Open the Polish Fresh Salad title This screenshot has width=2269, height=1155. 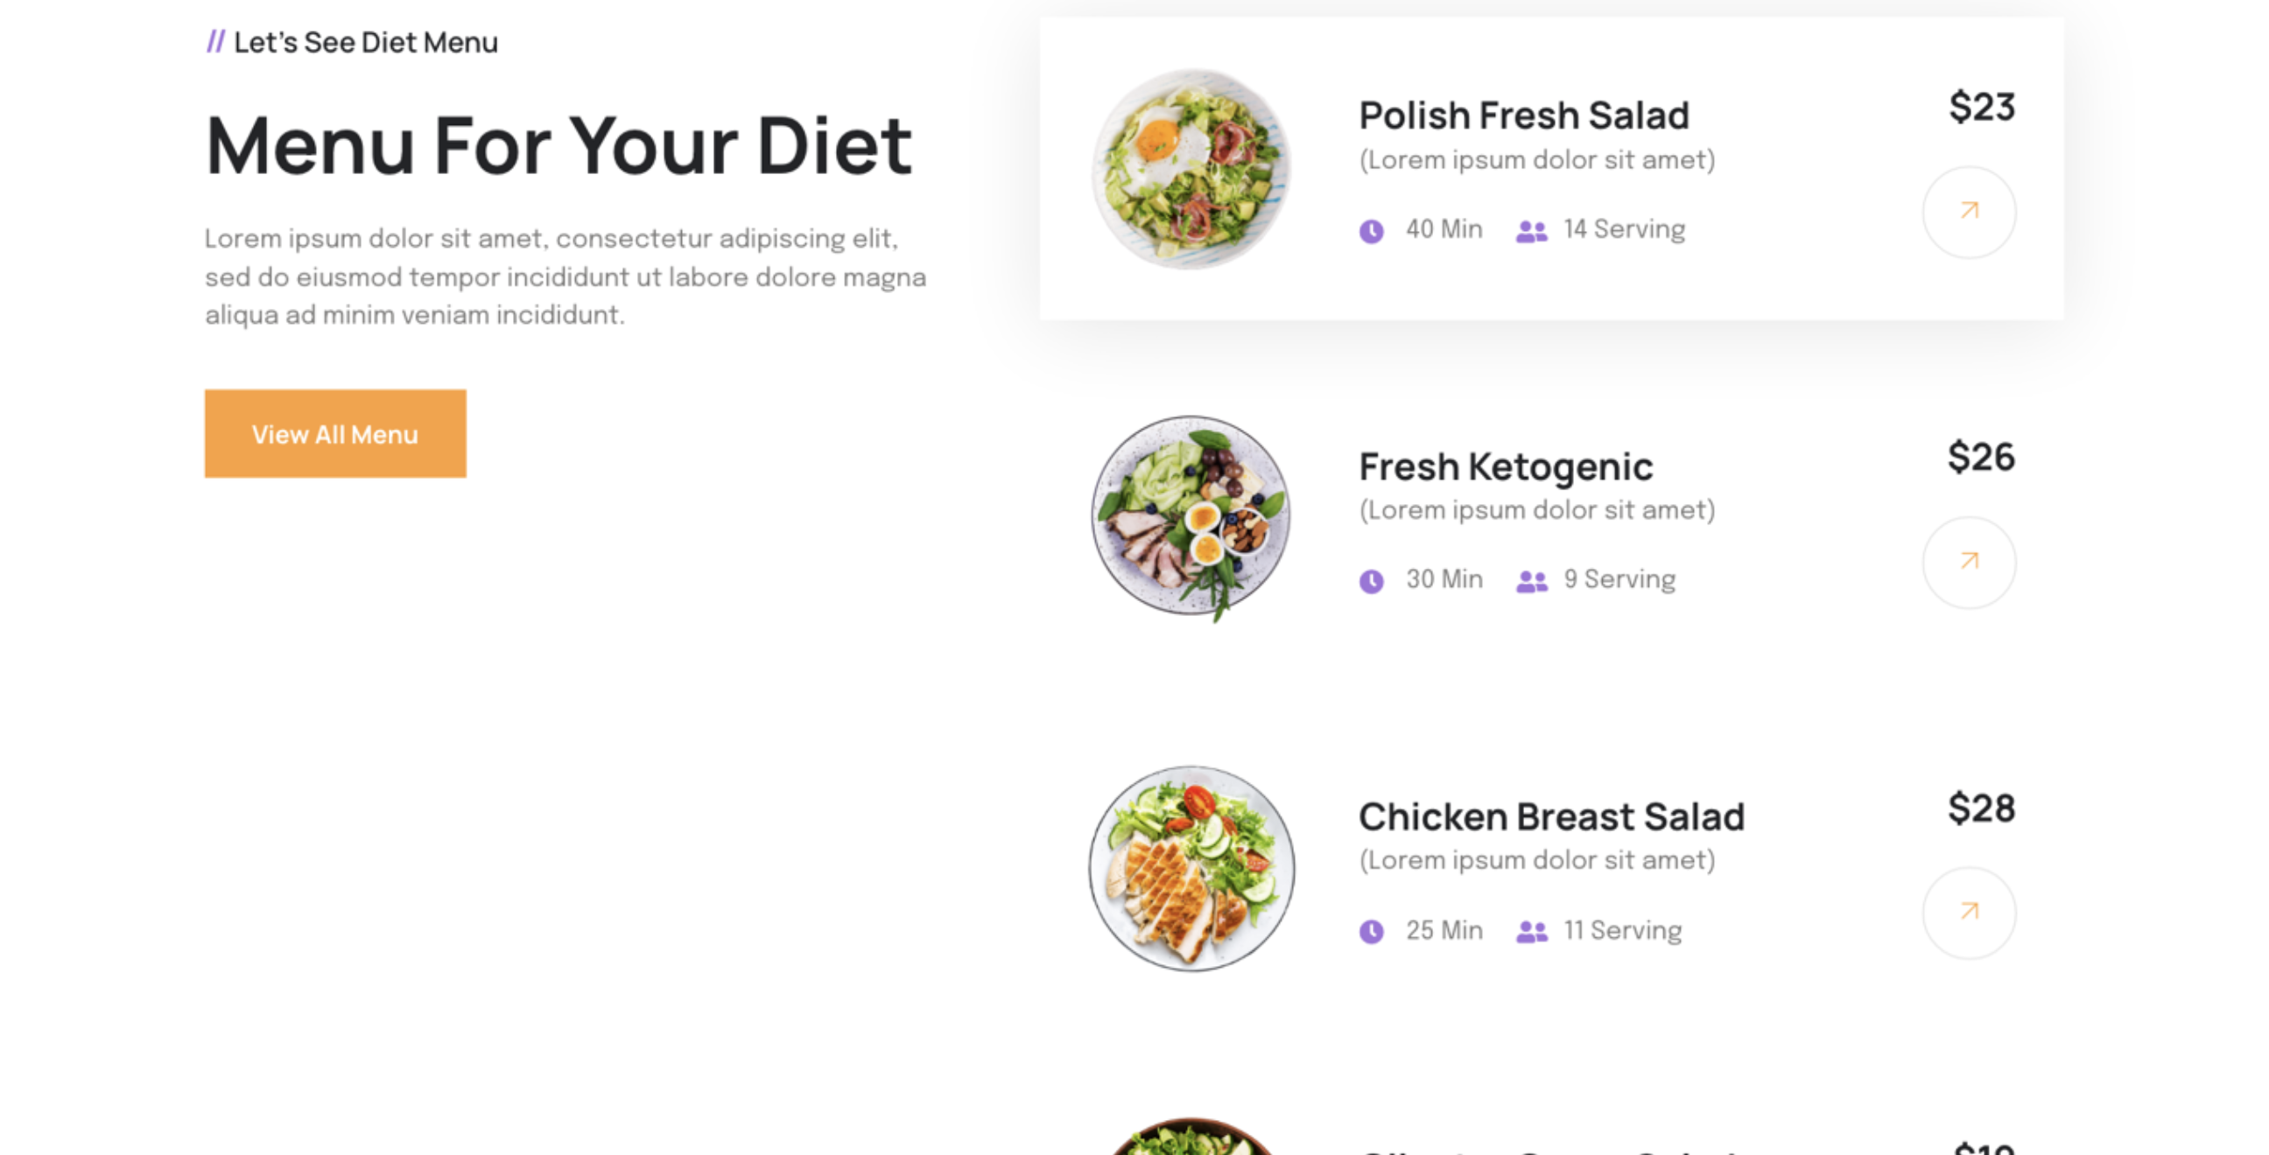(1524, 115)
